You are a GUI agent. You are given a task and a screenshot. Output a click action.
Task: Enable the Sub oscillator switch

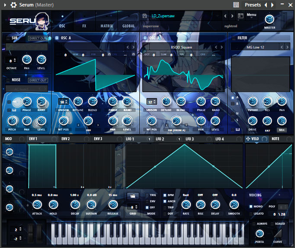pos(8,38)
